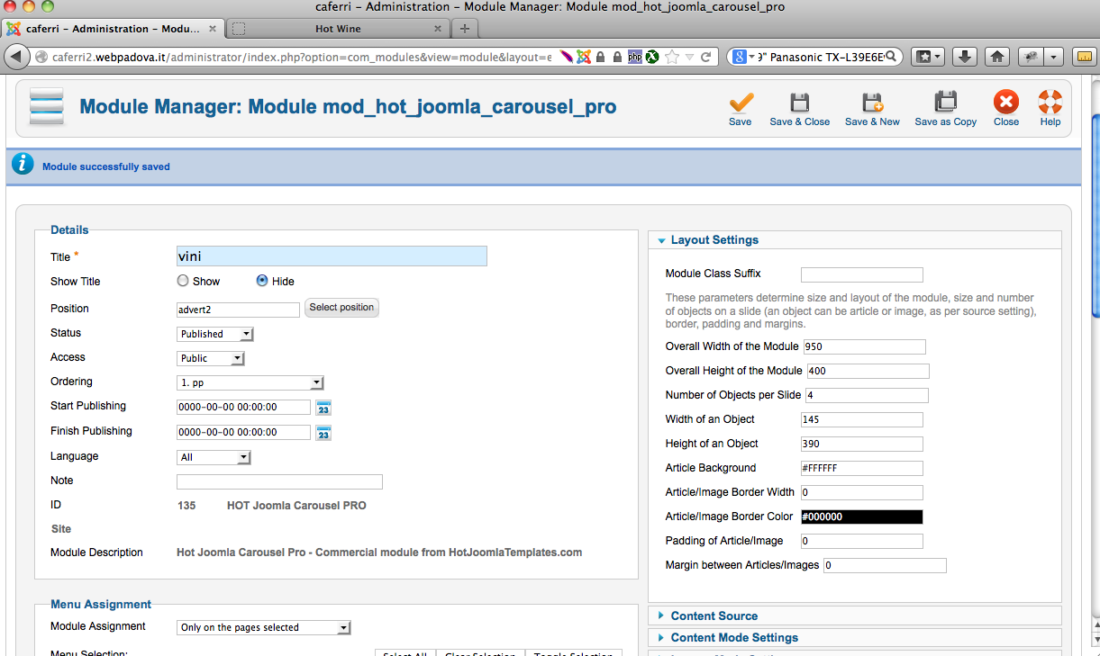Click the 'Module successfully saved' message

pos(106,166)
